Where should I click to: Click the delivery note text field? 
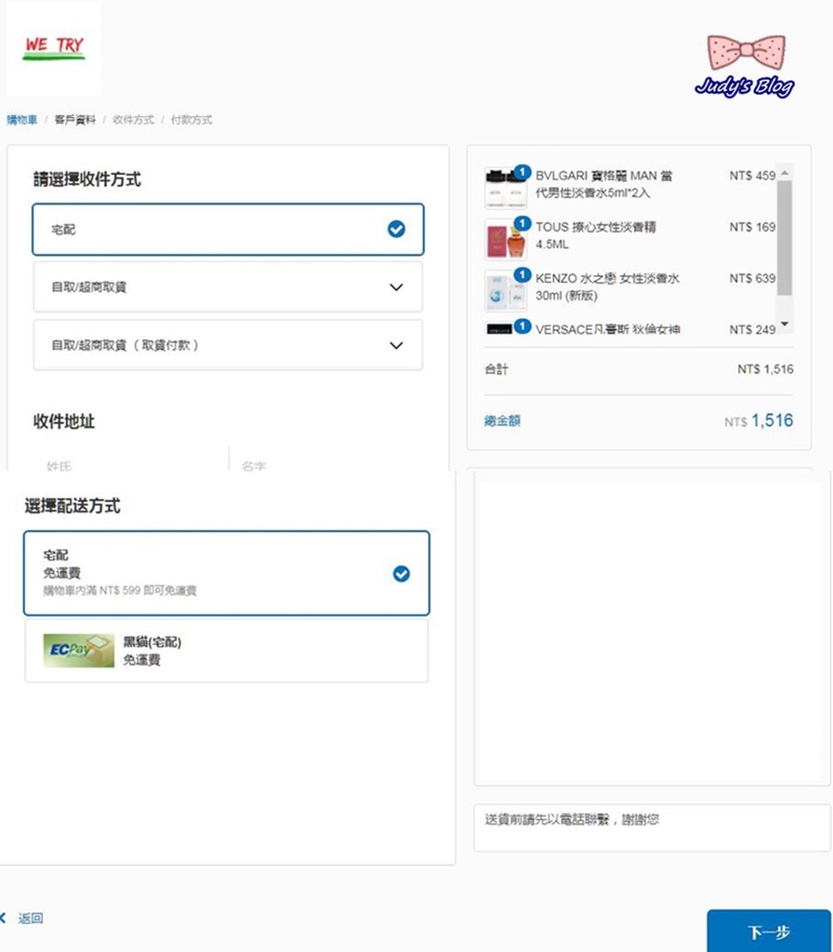[652, 828]
